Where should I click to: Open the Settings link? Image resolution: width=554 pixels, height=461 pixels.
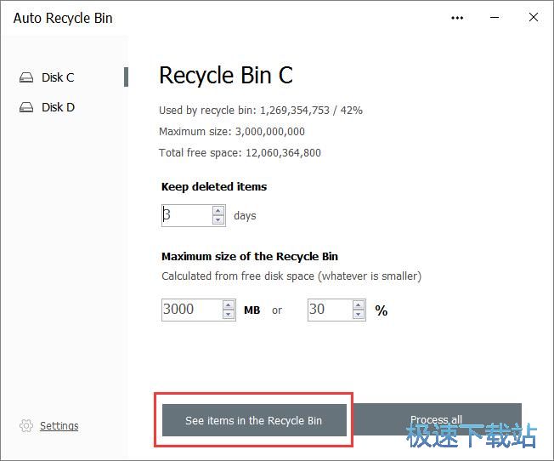click(x=59, y=425)
